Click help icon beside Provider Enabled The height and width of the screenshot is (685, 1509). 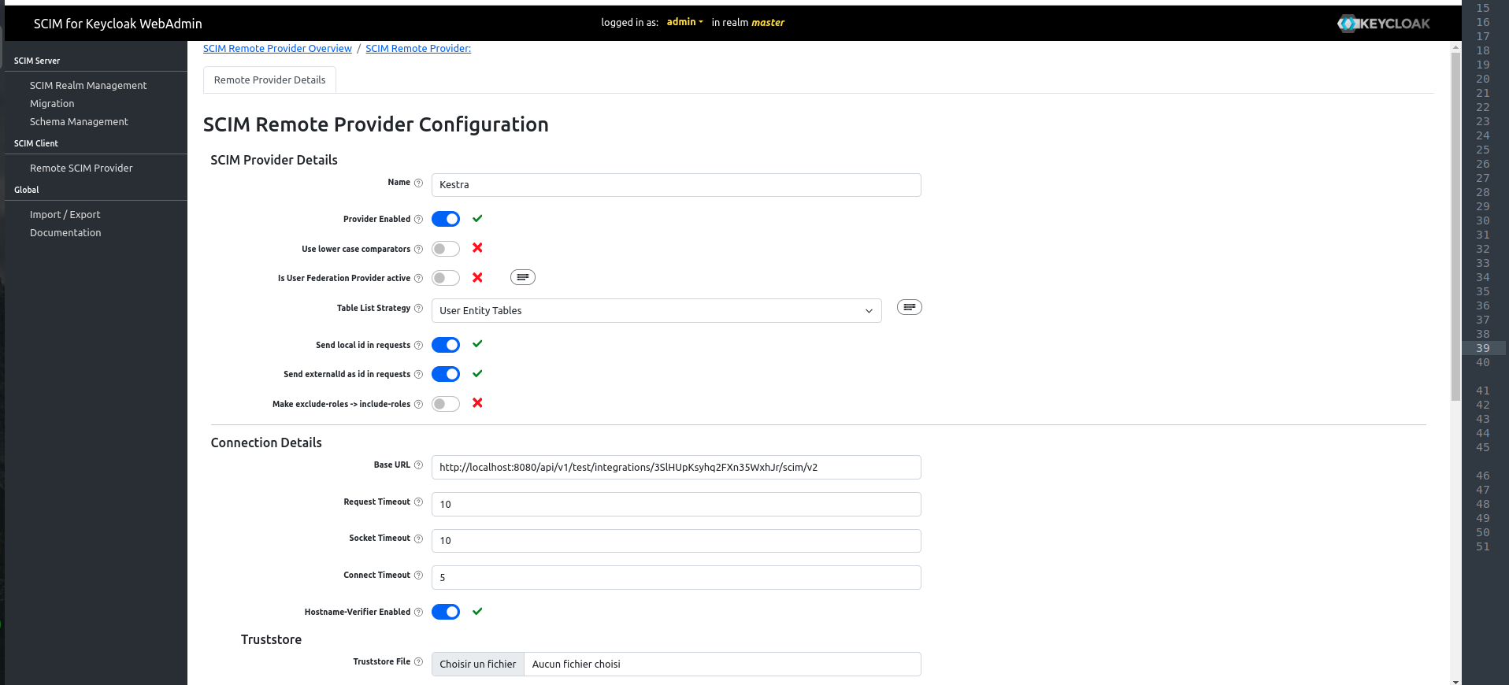(x=418, y=220)
